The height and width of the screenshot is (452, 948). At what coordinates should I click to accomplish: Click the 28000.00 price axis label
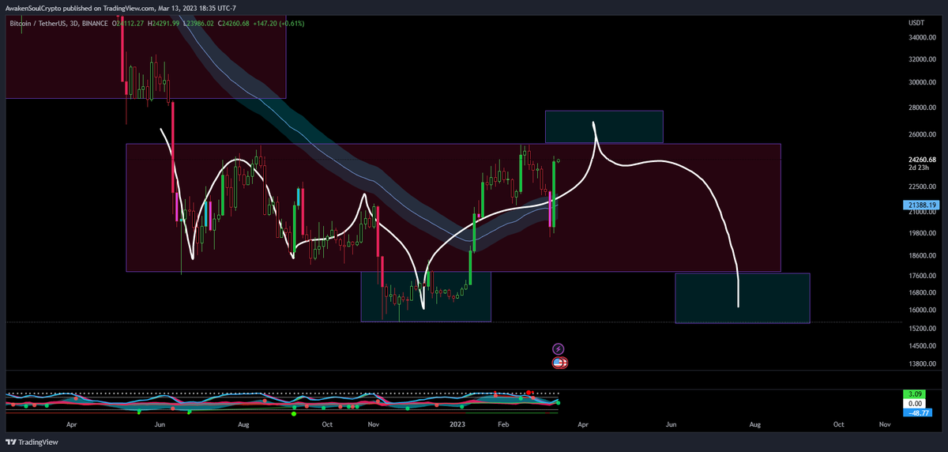point(924,108)
